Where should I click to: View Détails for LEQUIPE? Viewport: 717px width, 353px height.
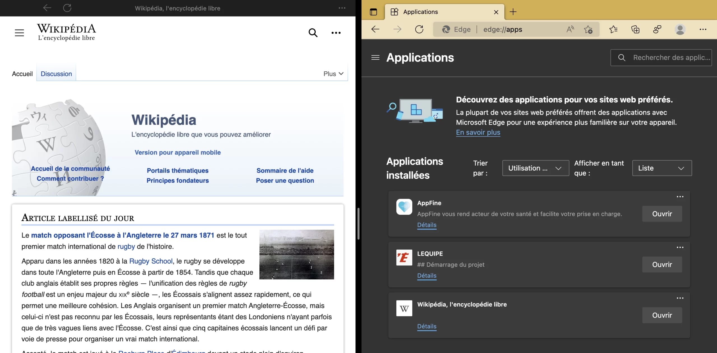(x=427, y=276)
